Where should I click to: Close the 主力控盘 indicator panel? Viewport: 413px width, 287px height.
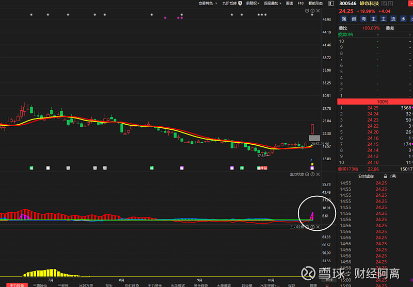tap(318, 227)
